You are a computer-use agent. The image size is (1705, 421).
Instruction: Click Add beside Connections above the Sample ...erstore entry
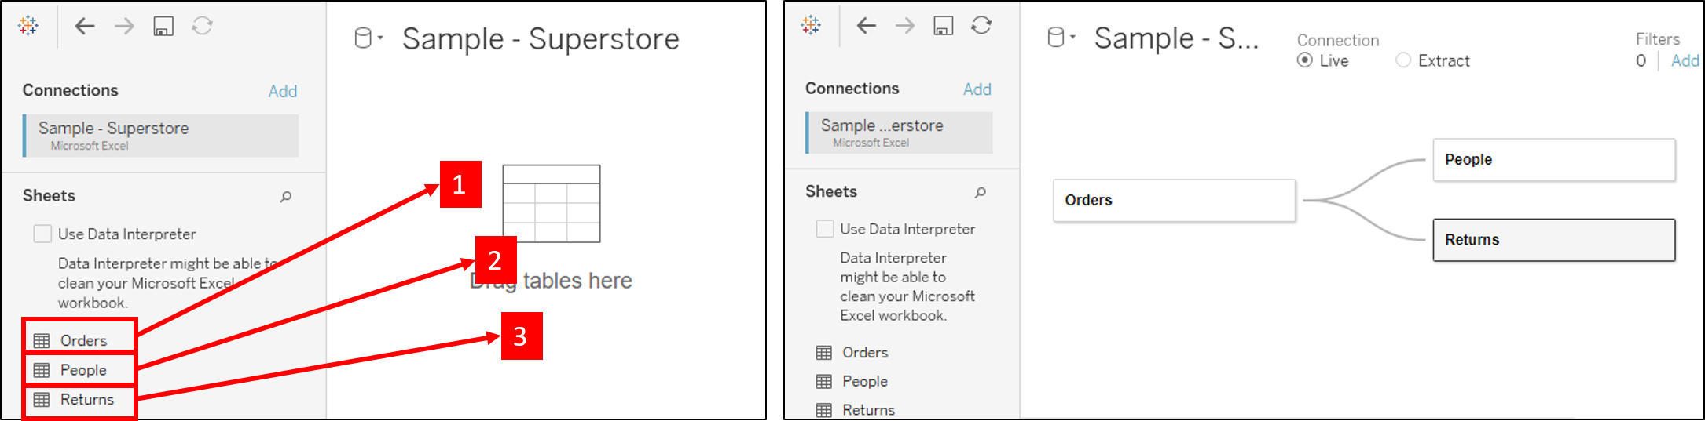click(977, 89)
